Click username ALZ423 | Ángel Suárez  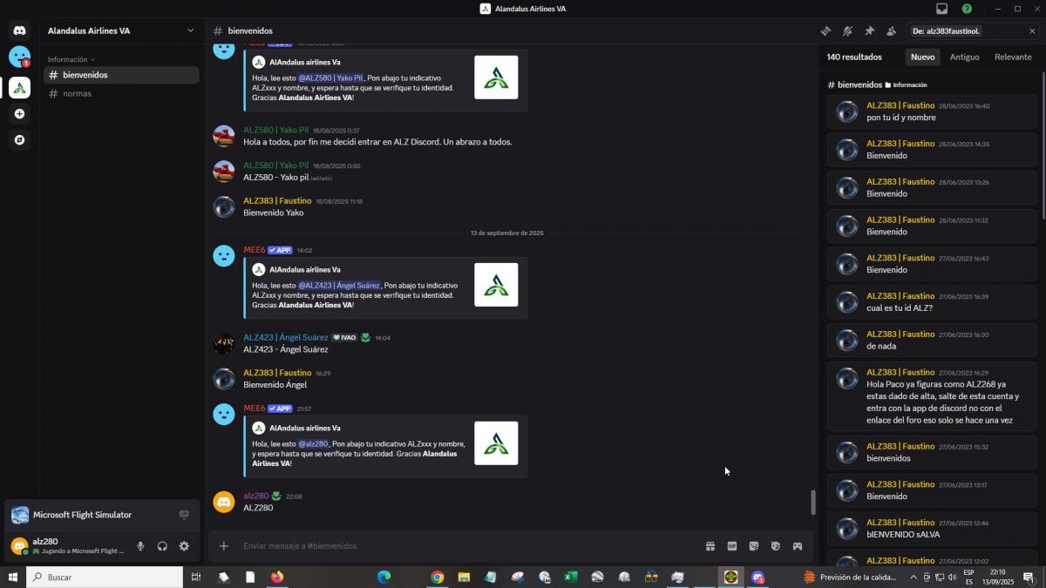point(286,337)
